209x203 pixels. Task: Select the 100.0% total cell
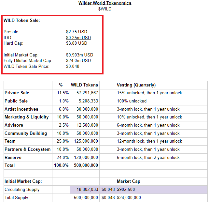(61, 165)
